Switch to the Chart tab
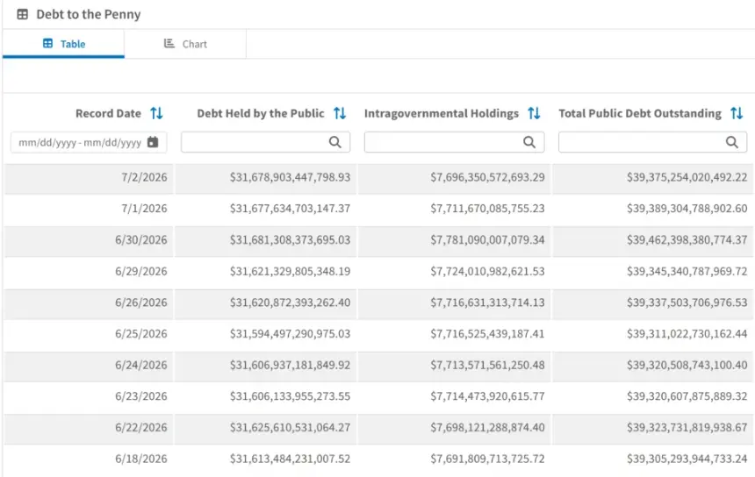Image resolution: width=755 pixels, height=477 pixels. pyautogui.click(x=185, y=44)
